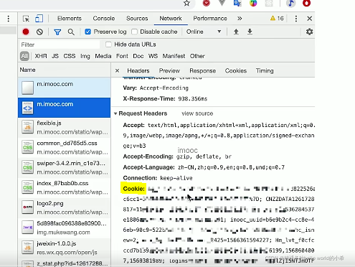Open DevTools three-dot customize menu
This screenshot has width=355, height=267.
(x=296, y=19)
